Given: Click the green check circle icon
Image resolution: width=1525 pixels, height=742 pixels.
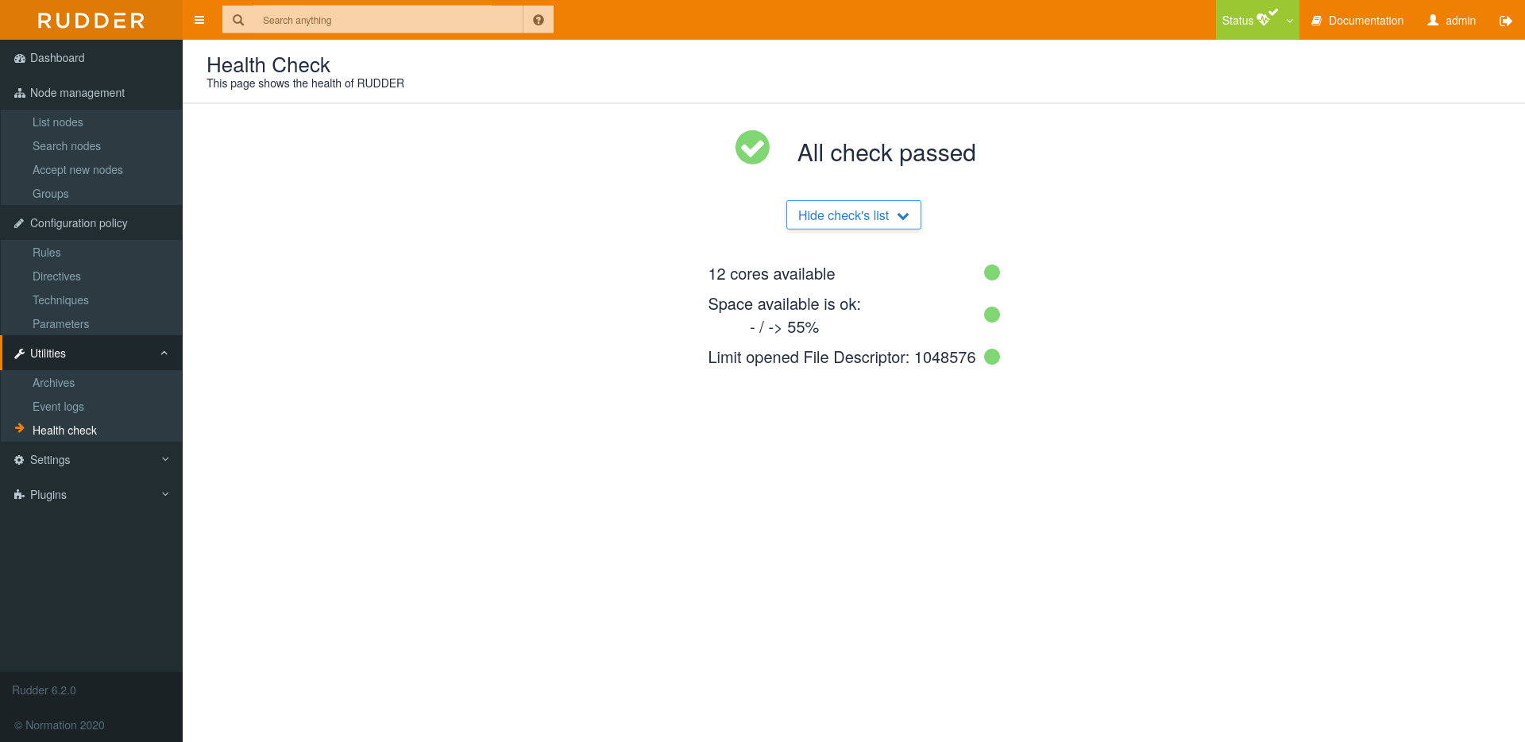Looking at the screenshot, I should 751,148.
